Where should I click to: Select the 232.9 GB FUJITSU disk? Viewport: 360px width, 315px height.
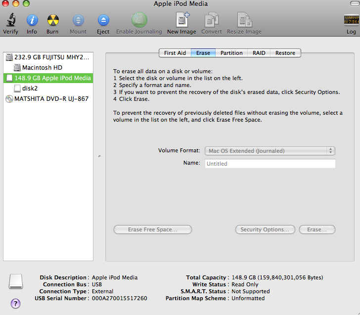(48, 57)
